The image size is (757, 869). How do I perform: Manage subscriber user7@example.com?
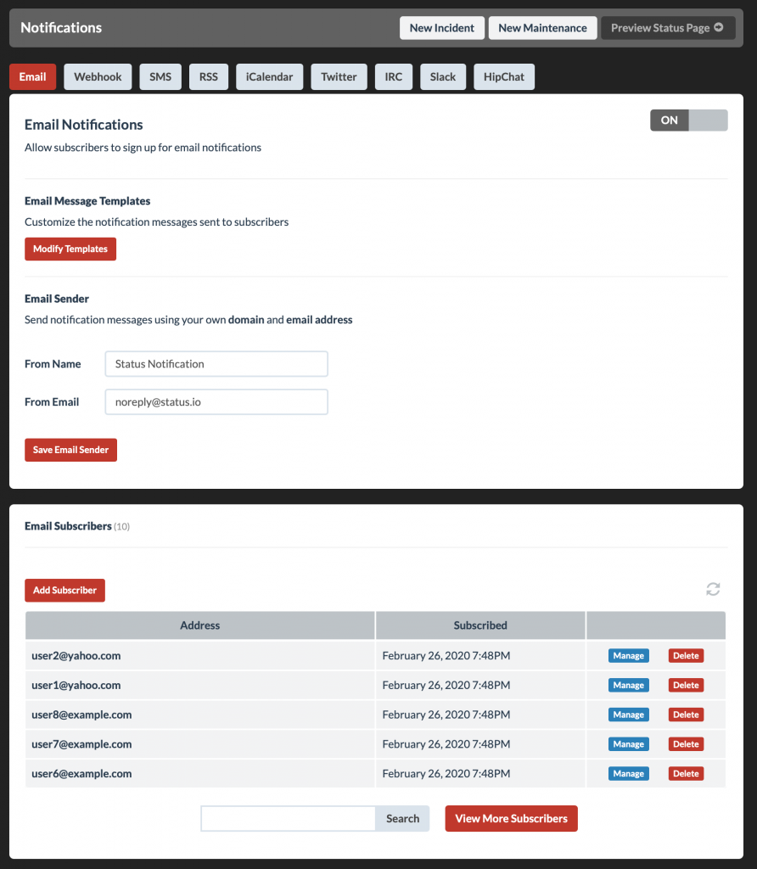click(x=629, y=743)
